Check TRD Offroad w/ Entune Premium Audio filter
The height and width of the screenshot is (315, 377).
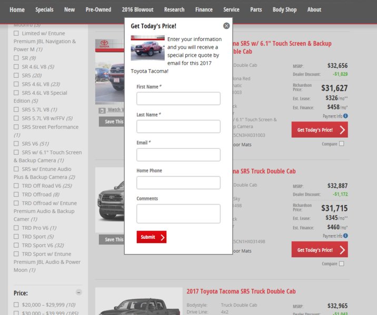16,203
